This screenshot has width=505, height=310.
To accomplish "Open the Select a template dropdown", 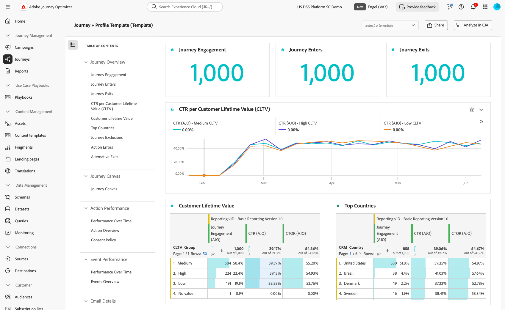I will 390,25.
